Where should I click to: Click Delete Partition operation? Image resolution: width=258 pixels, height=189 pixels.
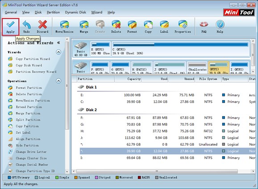(x=29, y=94)
